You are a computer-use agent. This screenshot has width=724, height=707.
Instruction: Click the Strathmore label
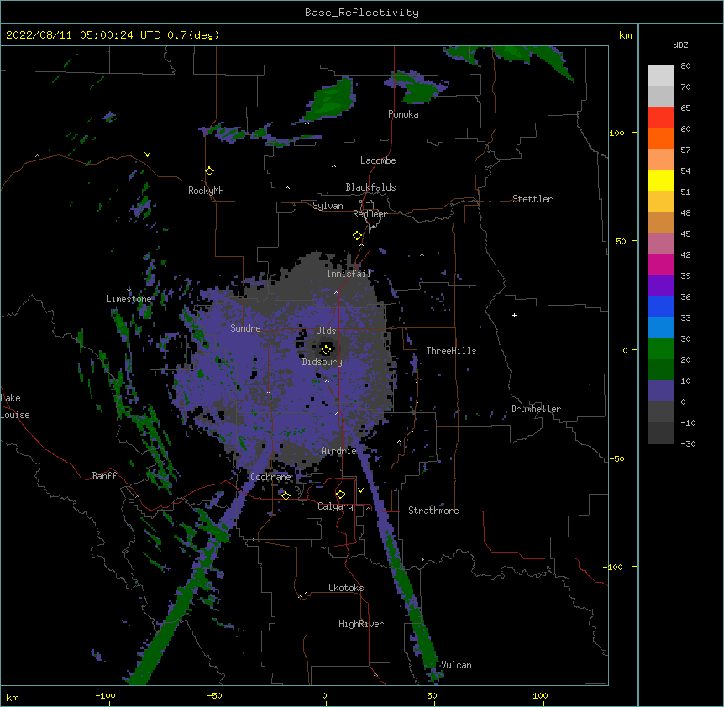point(433,511)
